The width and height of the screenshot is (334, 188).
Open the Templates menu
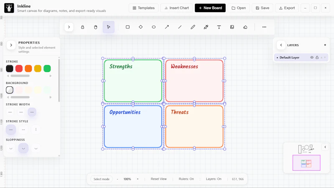[144, 8]
